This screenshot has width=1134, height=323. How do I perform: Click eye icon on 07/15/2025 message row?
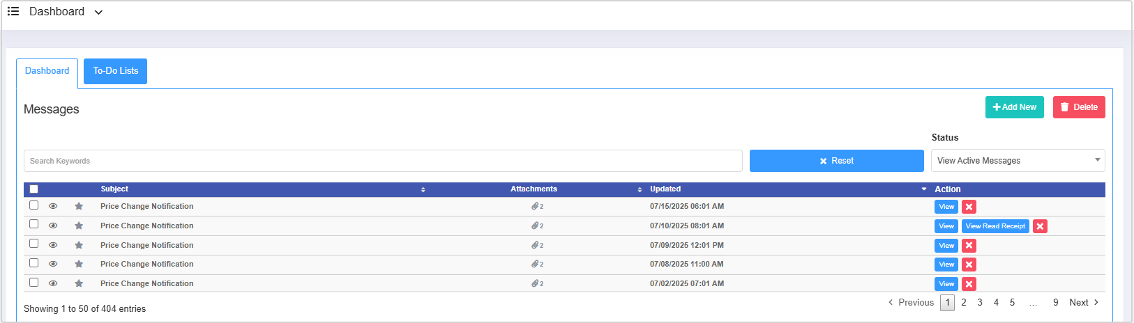[53, 207]
